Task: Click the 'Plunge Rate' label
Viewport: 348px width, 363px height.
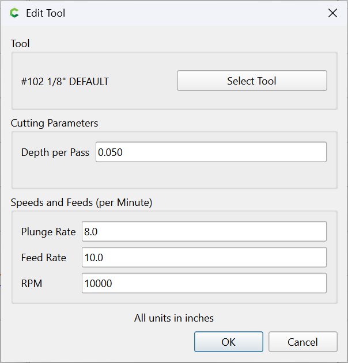Action: [x=48, y=232]
